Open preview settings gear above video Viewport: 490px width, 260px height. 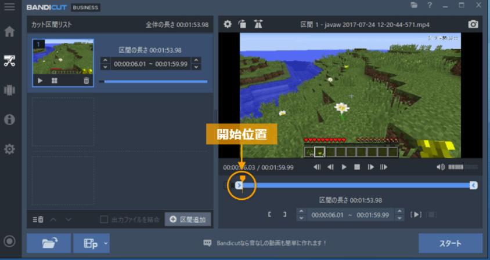pyautogui.click(x=228, y=24)
